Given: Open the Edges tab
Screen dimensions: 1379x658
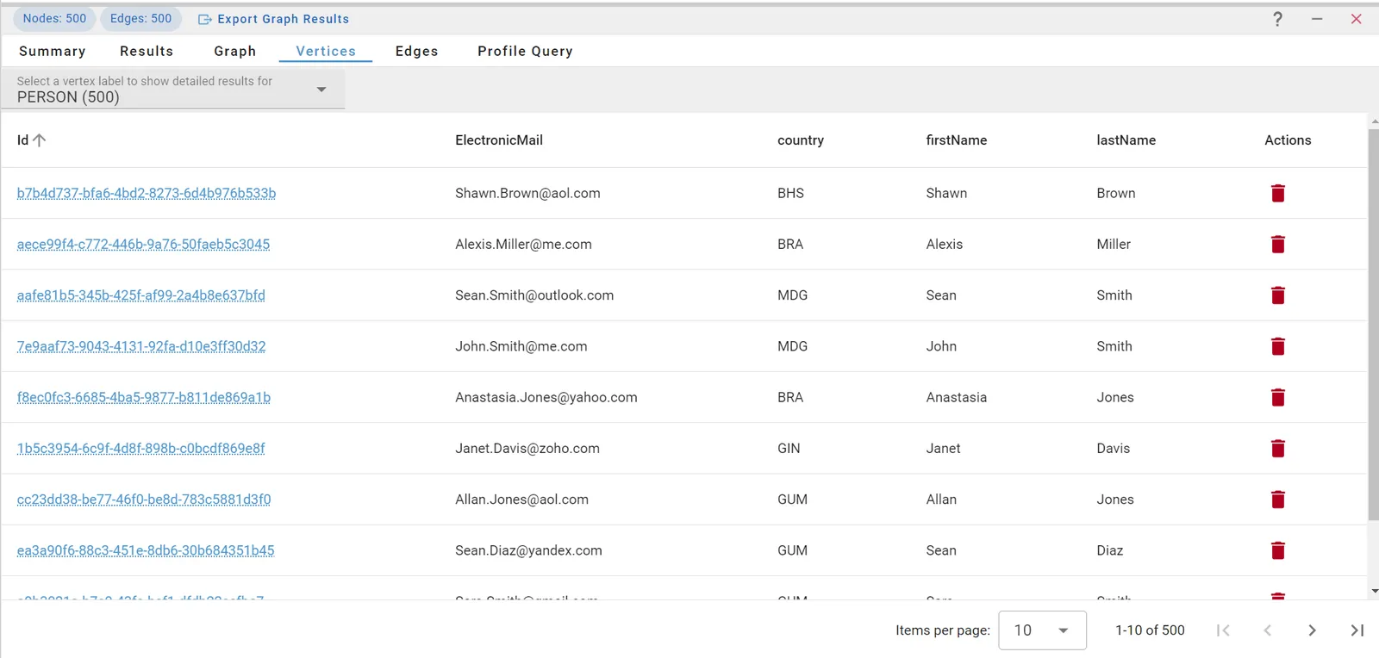Looking at the screenshot, I should (417, 52).
